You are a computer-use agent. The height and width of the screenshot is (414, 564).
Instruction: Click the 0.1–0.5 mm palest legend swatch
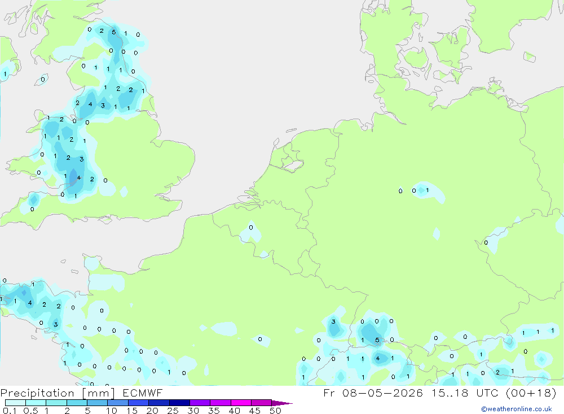pyautogui.click(x=15, y=403)
